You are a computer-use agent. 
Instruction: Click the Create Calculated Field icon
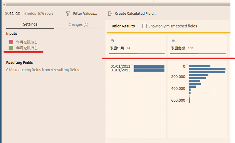pyautogui.click(x=110, y=14)
